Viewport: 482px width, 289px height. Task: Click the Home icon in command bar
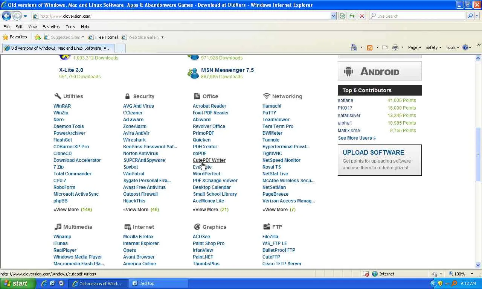pyautogui.click(x=354, y=47)
